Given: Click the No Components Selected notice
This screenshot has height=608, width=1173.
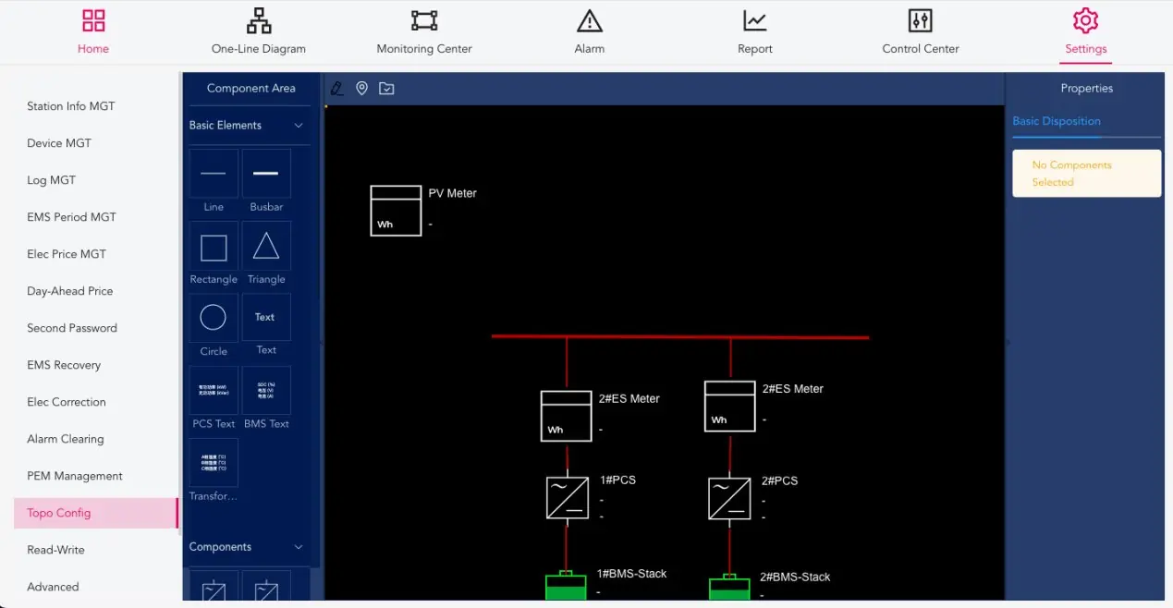Looking at the screenshot, I should pos(1087,174).
